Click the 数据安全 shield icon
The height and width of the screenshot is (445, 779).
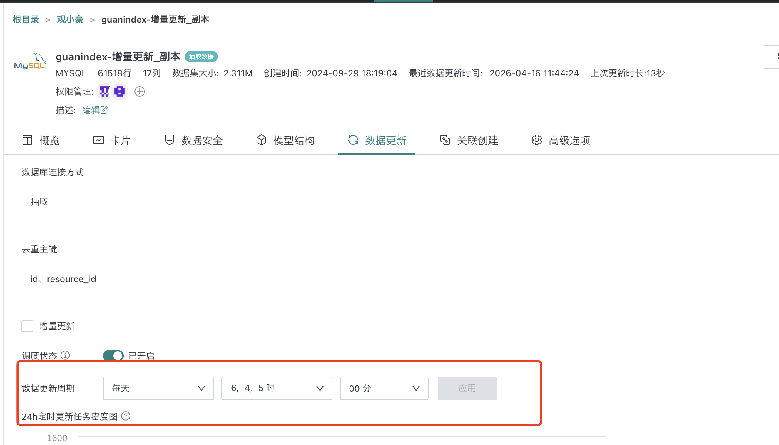pyautogui.click(x=169, y=140)
